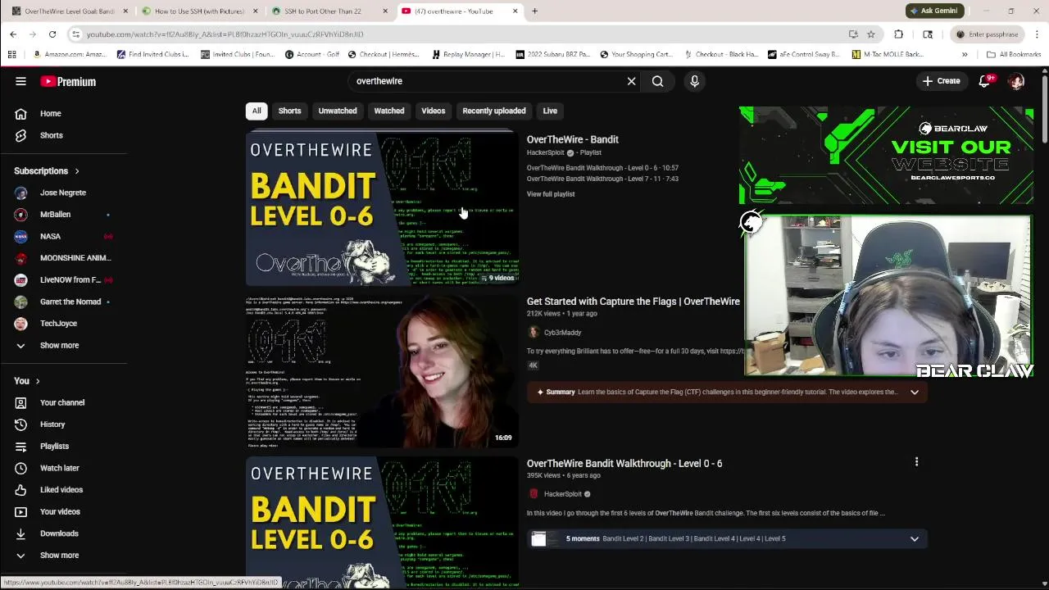This screenshot has height=590, width=1049.
Task: Open Your videos
Action: point(63,511)
